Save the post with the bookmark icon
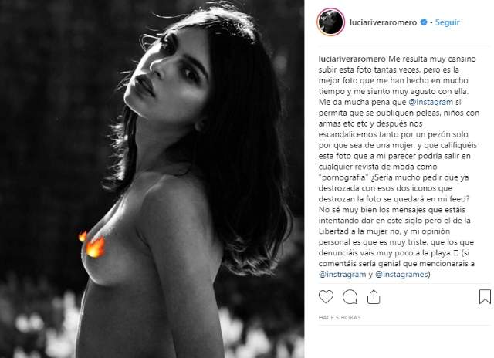This screenshot has width=494, height=358. click(485, 296)
